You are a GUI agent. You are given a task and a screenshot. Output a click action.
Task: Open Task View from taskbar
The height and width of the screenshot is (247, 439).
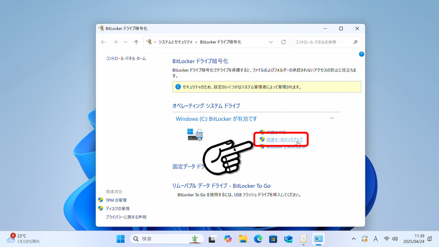click(212, 239)
